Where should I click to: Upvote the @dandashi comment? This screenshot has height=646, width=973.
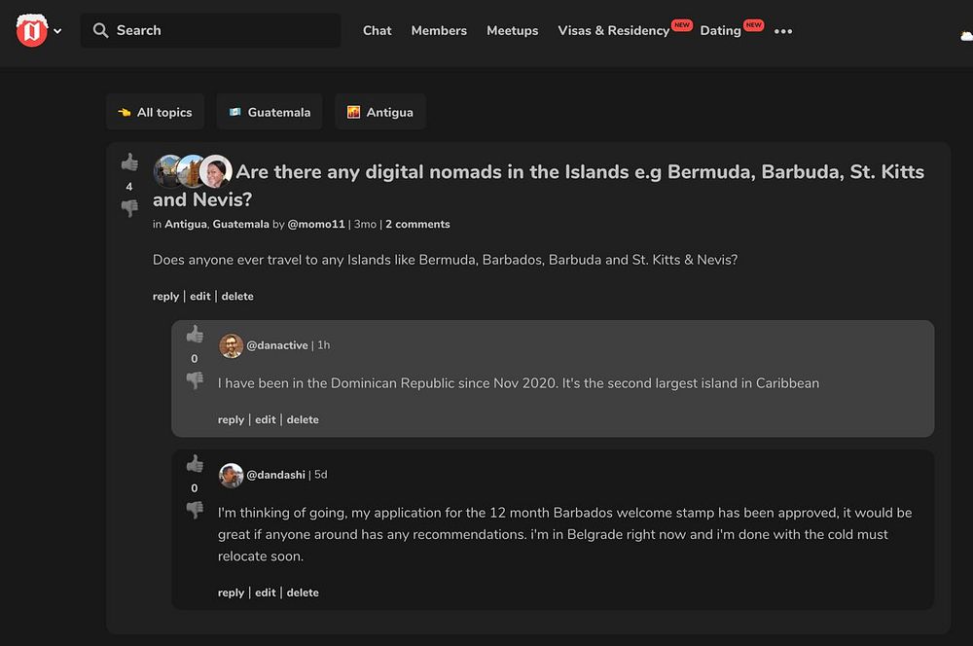click(195, 463)
